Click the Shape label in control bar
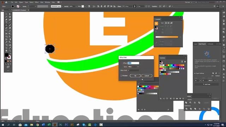 119,6
